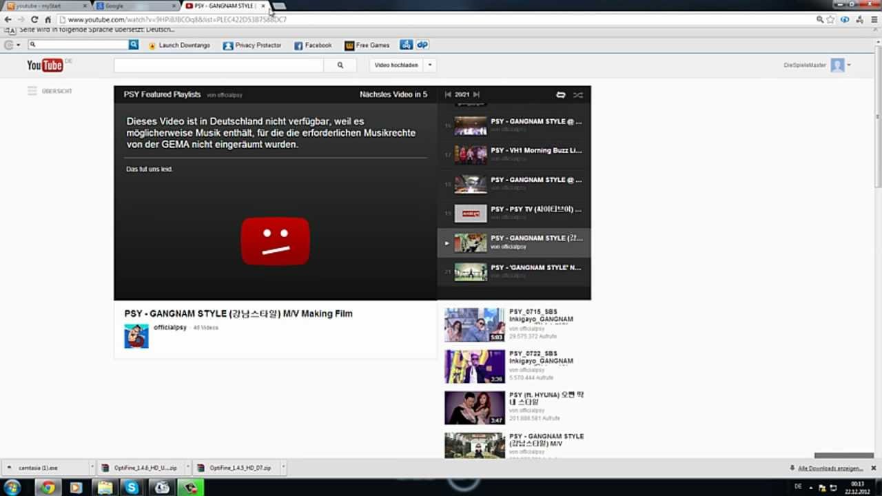Click the ÜBERSICHT guide menu icon
This screenshot has width=882, height=496.
coord(32,91)
